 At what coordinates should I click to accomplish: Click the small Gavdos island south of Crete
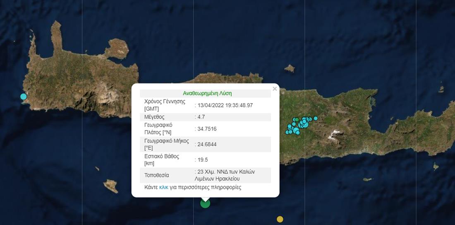[x=110, y=186]
